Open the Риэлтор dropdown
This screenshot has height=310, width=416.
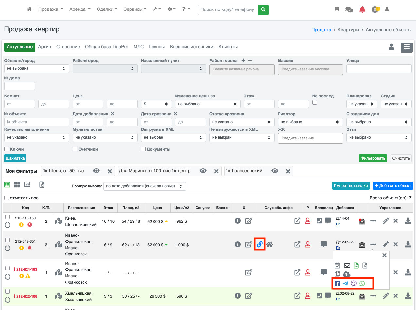pos(310,122)
